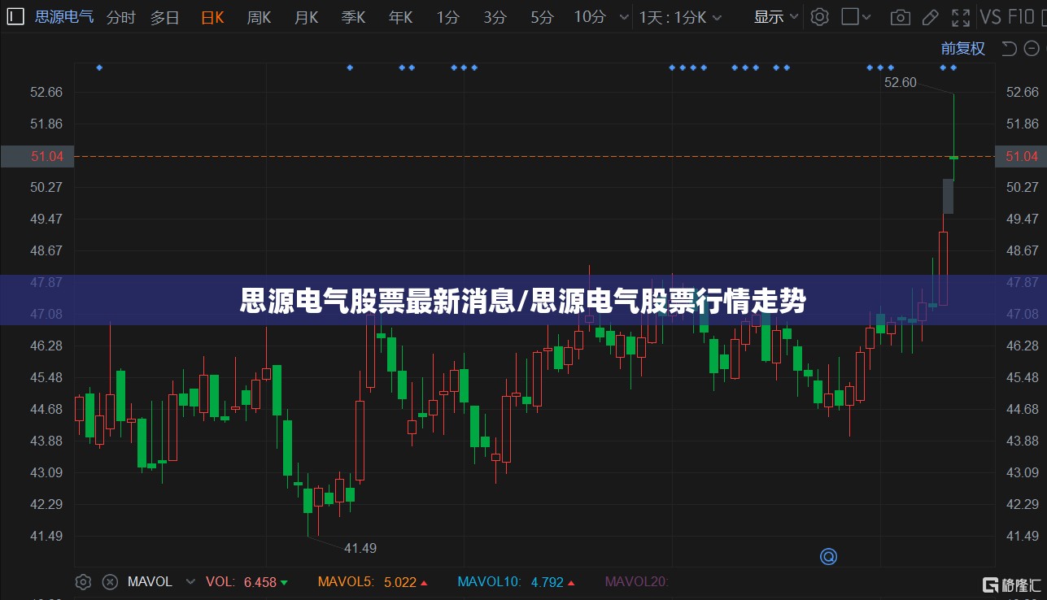This screenshot has width=1047, height=600.
Task: Click the undo arrow beside 前复权
Action: [1010, 49]
